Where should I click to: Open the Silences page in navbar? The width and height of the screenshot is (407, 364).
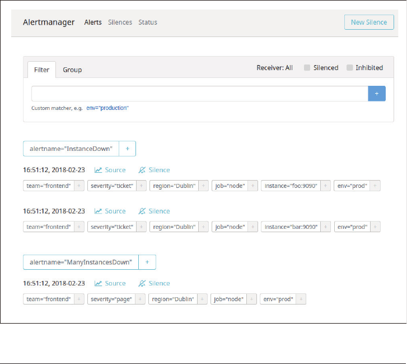click(x=120, y=22)
